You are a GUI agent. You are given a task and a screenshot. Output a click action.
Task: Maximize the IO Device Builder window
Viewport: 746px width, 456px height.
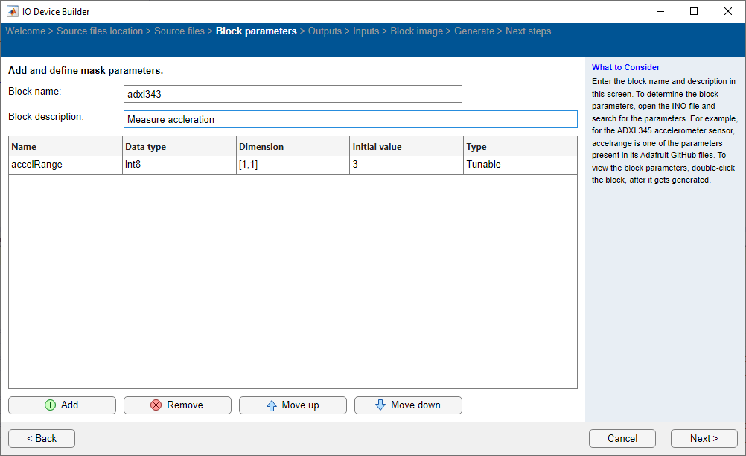pyautogui.click(x=694, y=11)
